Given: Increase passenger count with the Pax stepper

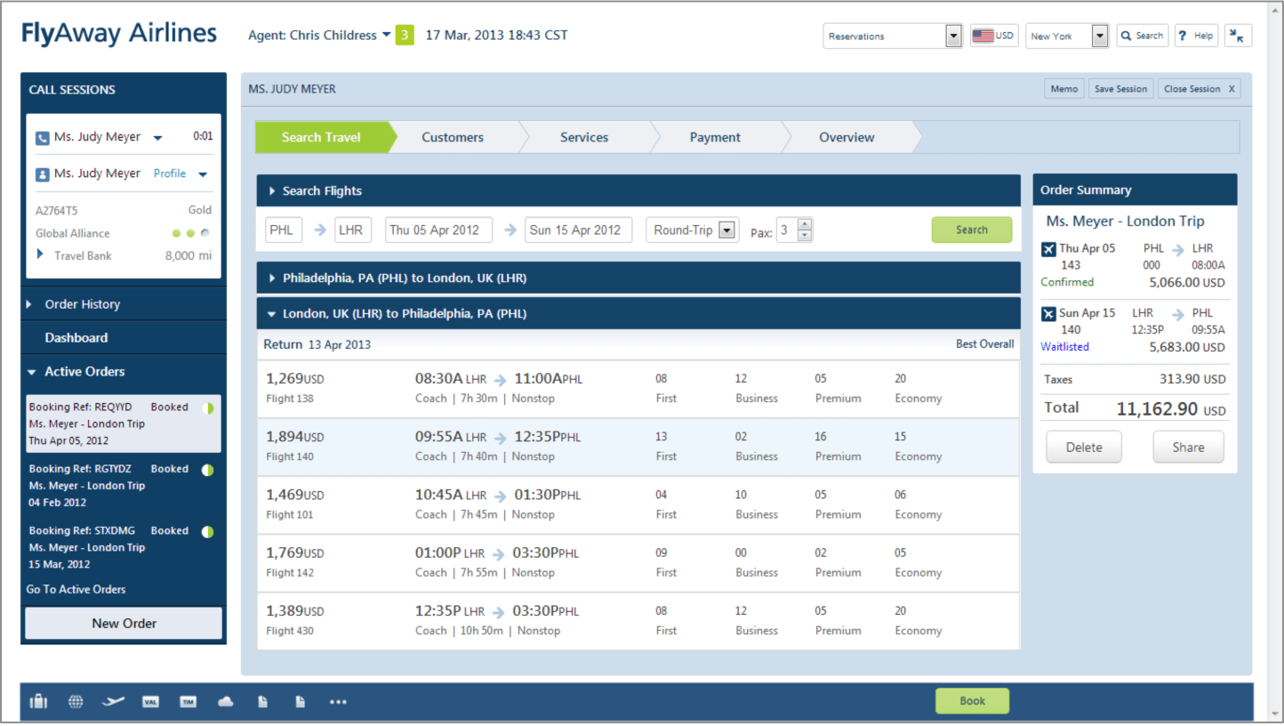Looking at the screenshot, I should pos(806,224).
